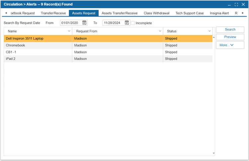Open the Tech Support Case tab

coord(190,13)
